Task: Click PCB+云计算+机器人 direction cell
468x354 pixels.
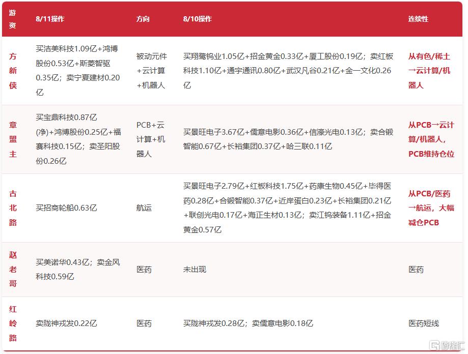Action: (x=151, y=139)
